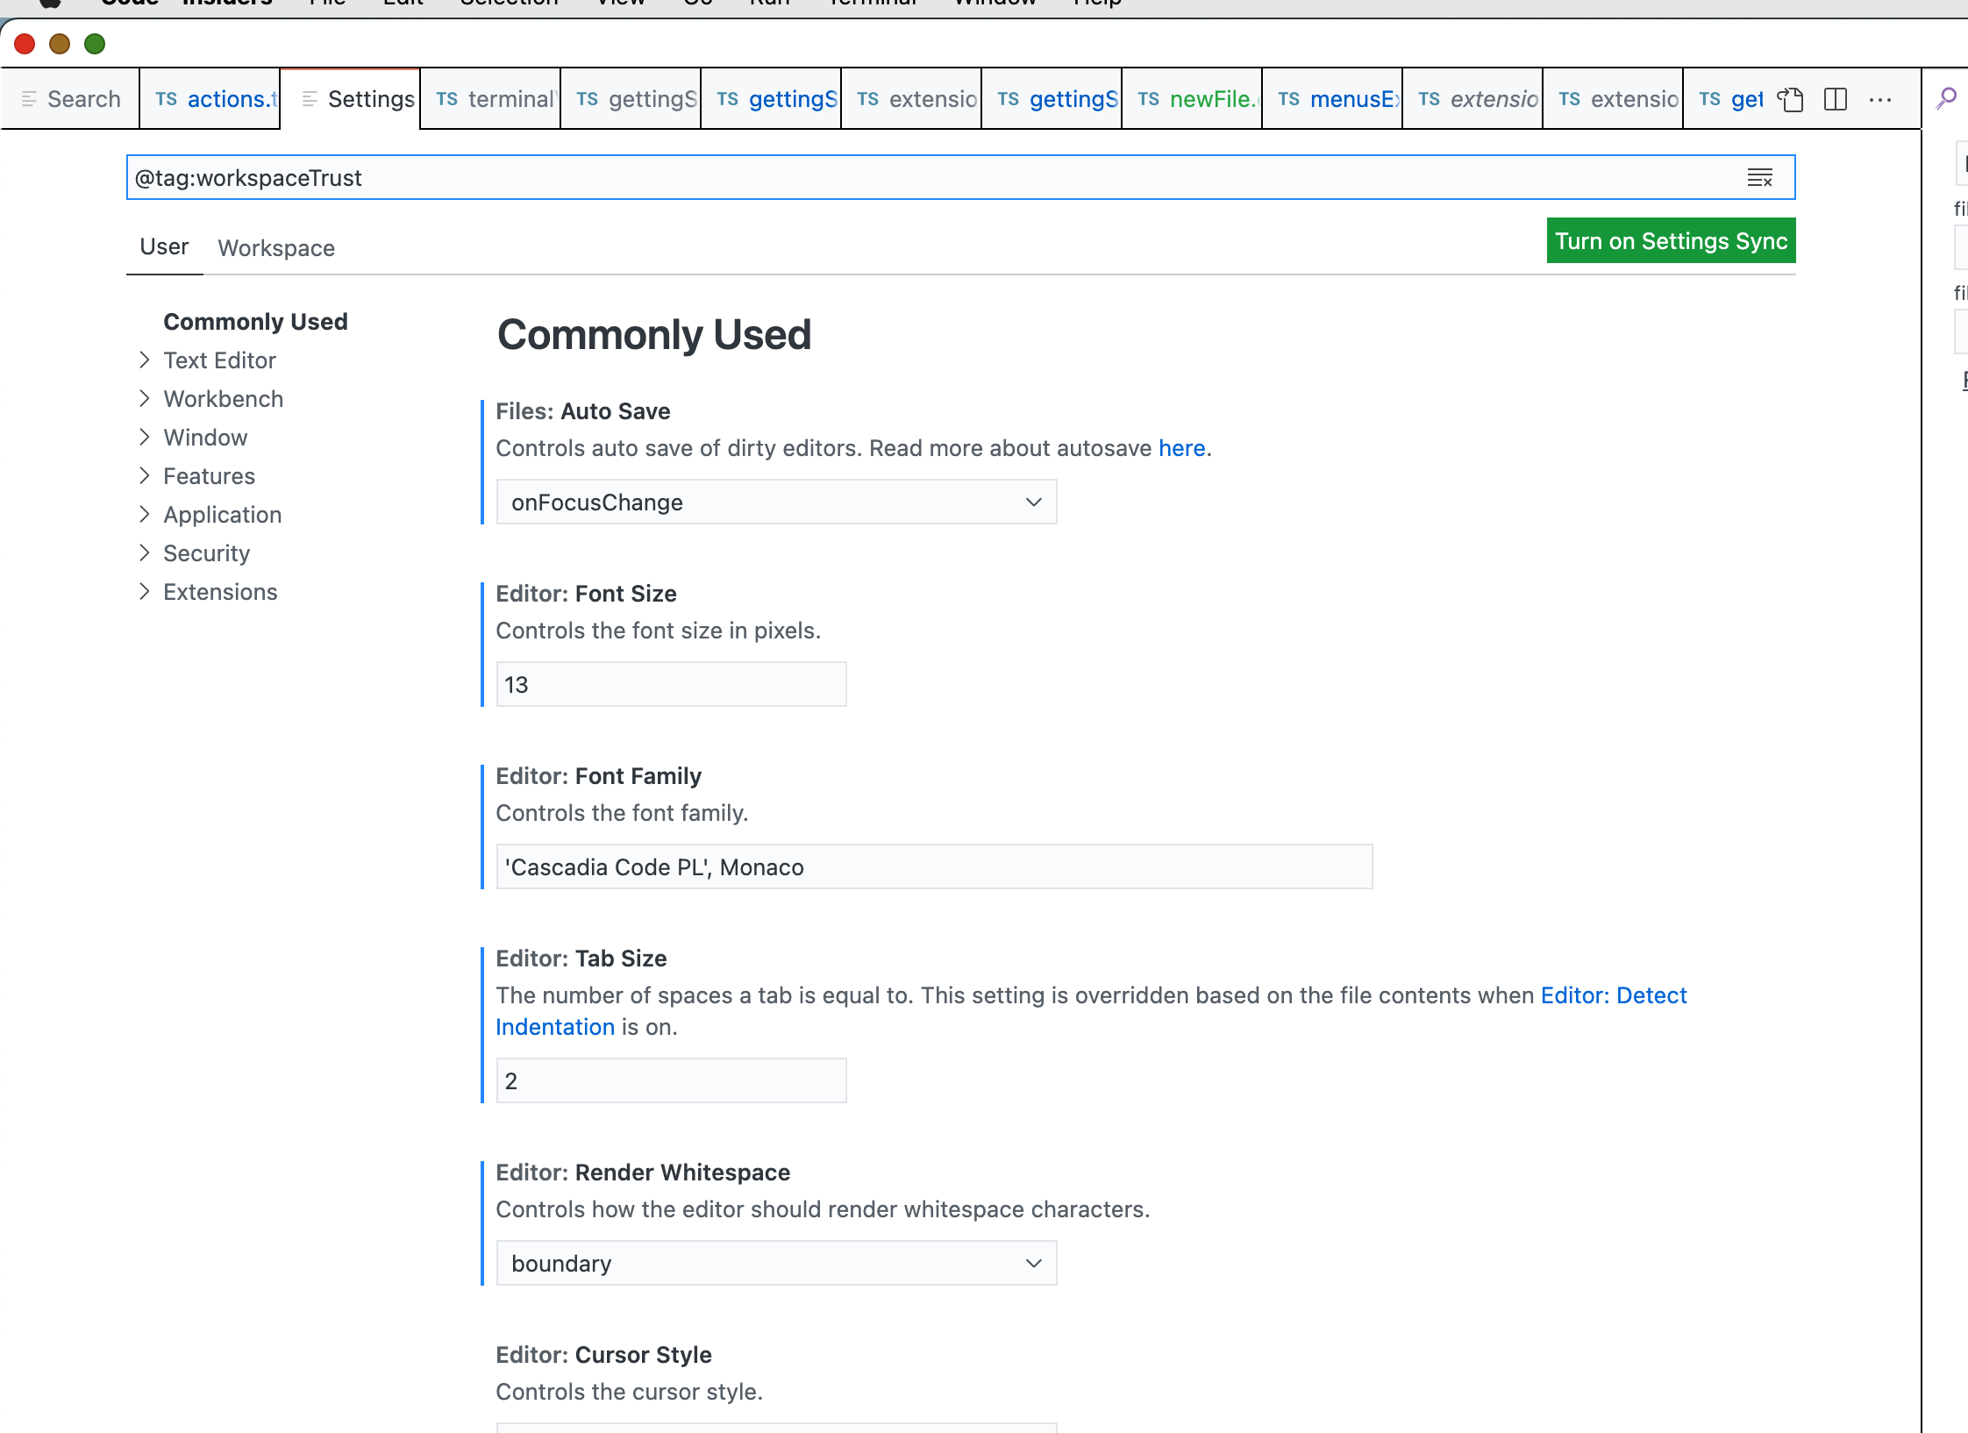The width and height of the screenshot is (1968, 1433).
Task: Switch to the Workspace settings tab
Action: point(276,248)
